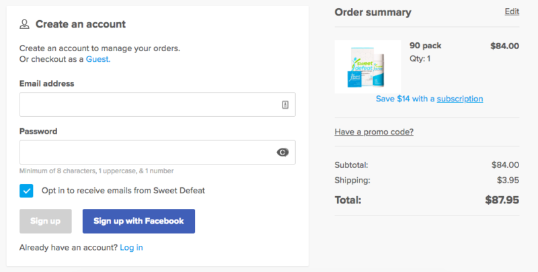Click the $87.95 total amount

pyautogui.click(x=502, y=199)
